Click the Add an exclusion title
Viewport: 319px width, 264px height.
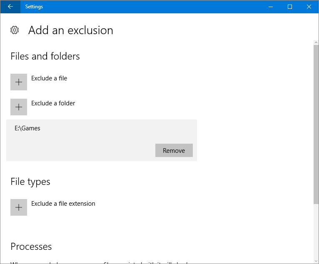click(71, 30)
